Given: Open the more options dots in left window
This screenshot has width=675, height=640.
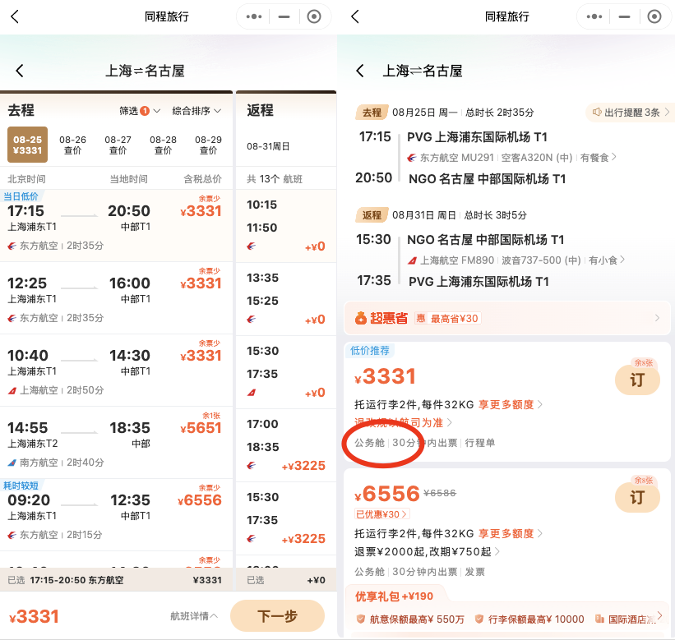Looking at the screenshot, I should [x=253, y=16].
